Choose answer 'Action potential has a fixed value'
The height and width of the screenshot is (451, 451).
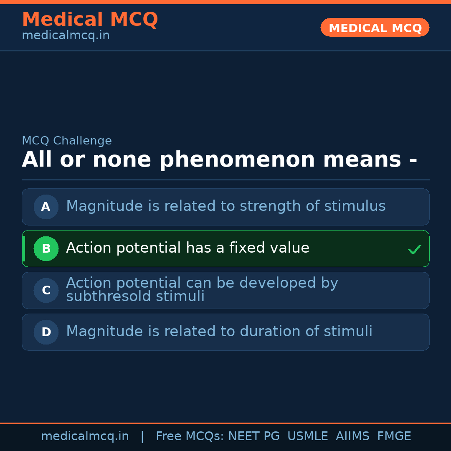187,248
